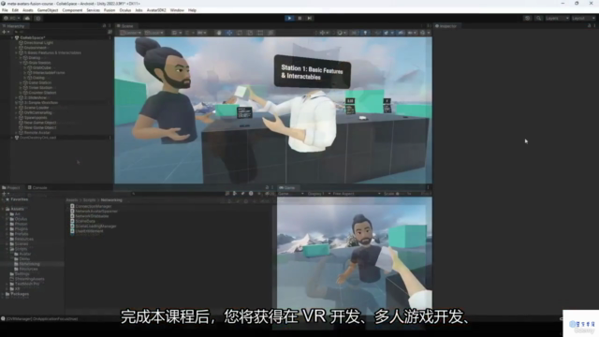Viewport: 599px width, 337px height.
Task: Select the Oculus folder in Assets
Action: (x=21, y=219)
